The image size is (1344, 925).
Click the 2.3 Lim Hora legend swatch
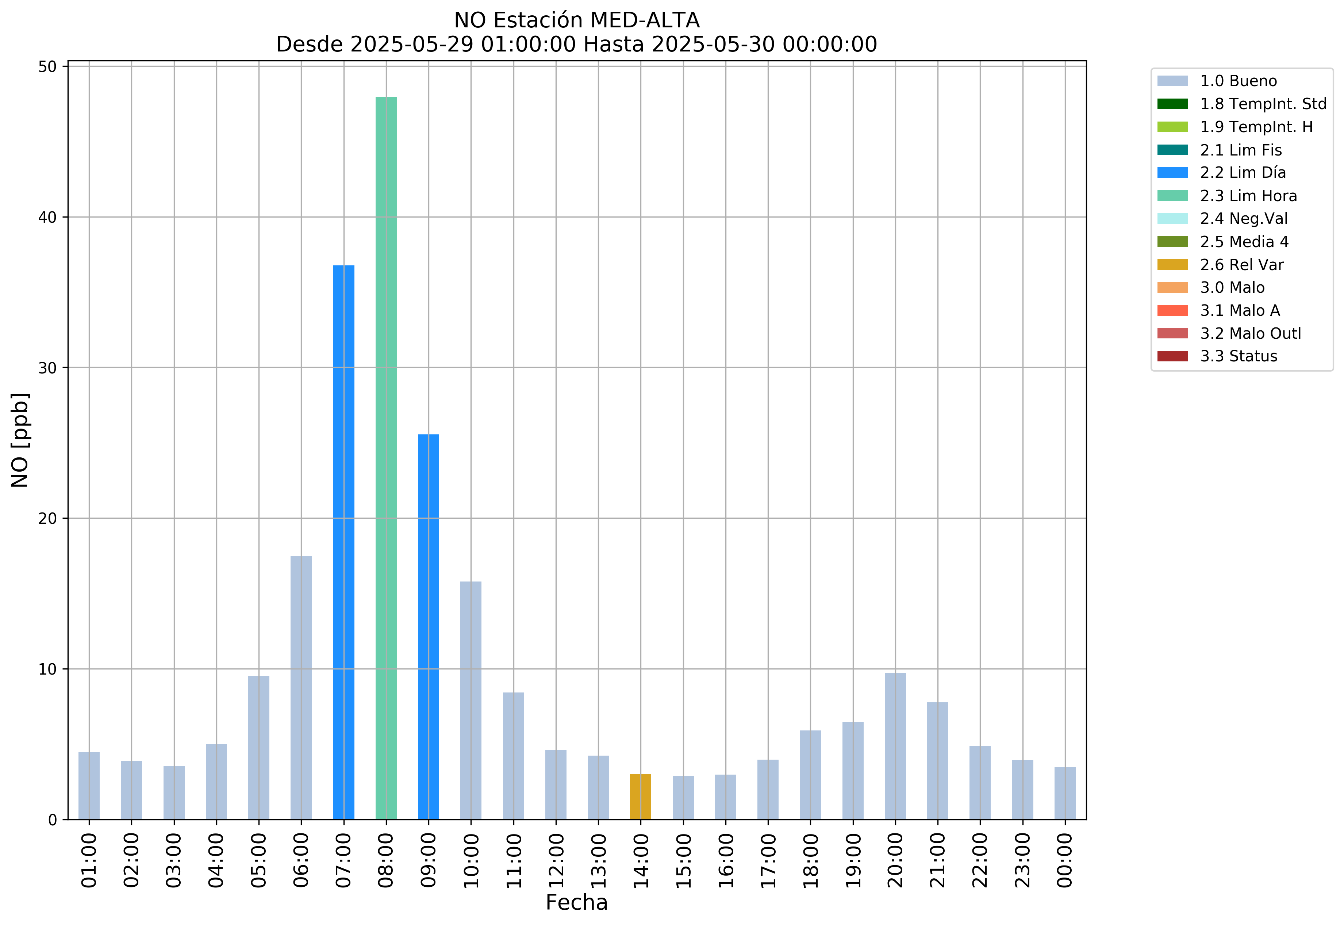point(1172,196)
